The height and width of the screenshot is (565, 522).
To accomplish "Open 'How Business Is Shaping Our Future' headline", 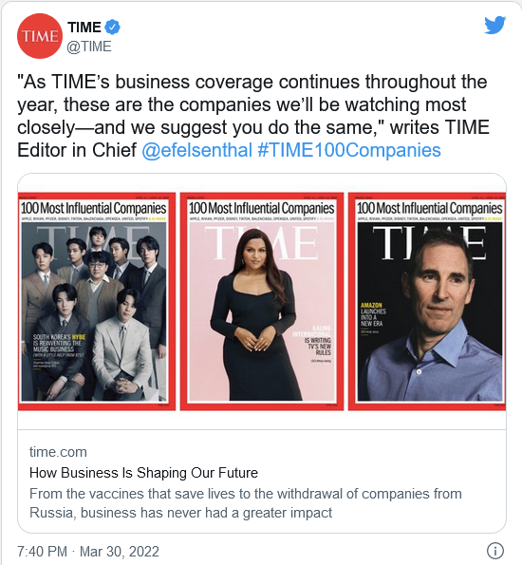I will (143, 472).
